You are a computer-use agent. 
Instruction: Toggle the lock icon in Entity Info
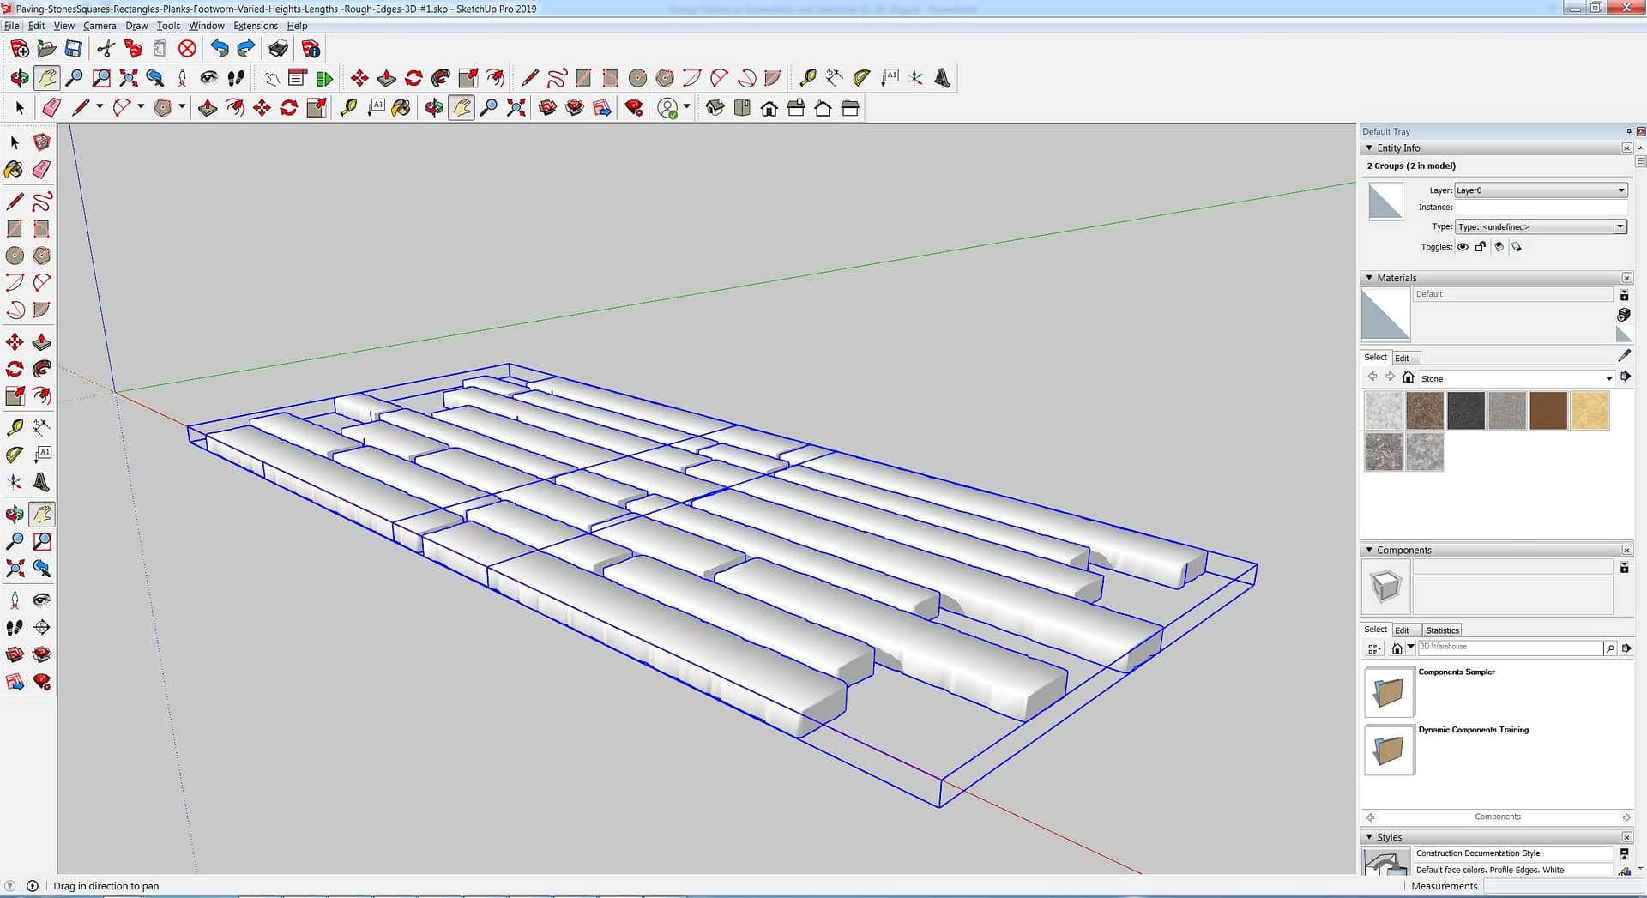coord(1481,247)
